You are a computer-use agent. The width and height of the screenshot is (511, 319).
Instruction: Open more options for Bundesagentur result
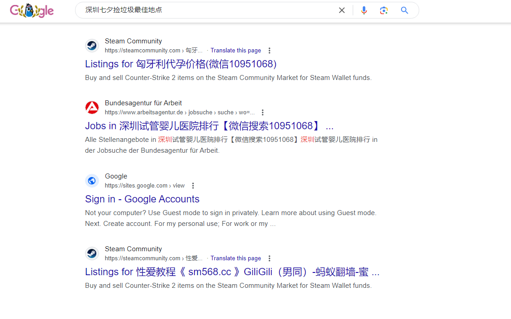(x=262, y=113)
